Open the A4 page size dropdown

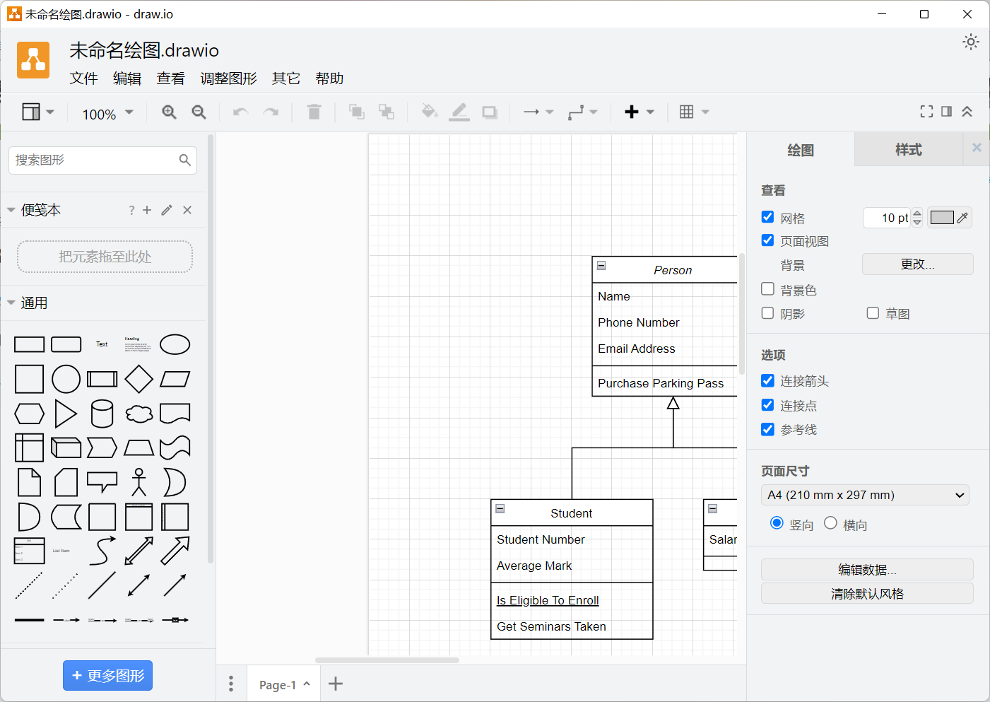pyautogui.click(x=865, y=495)
